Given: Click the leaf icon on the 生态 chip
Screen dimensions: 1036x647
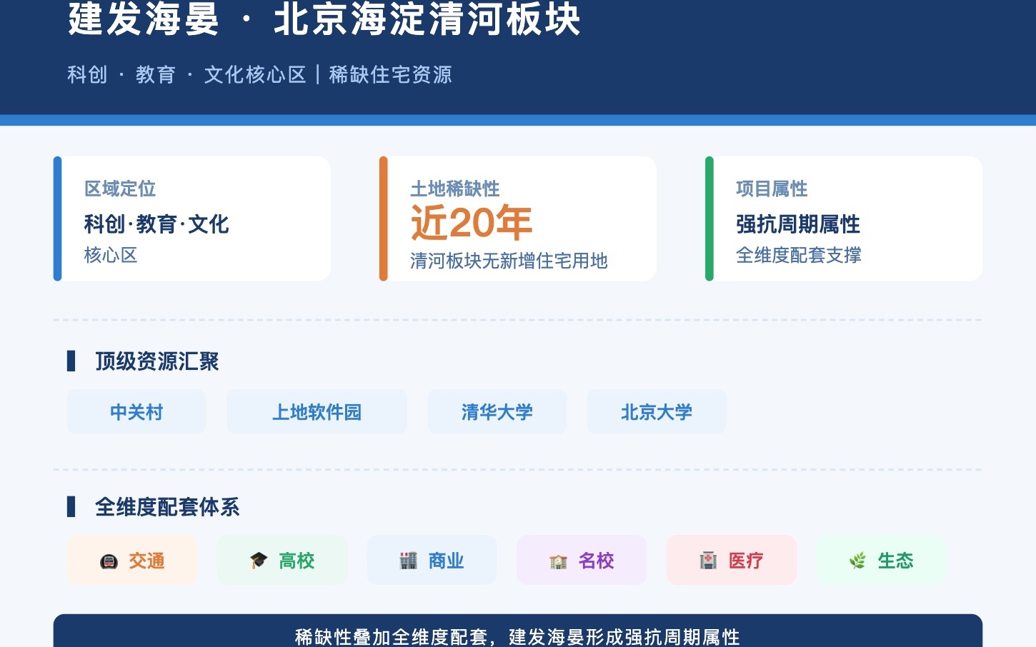Looking at the screenshot, I should tap(857, 561).
